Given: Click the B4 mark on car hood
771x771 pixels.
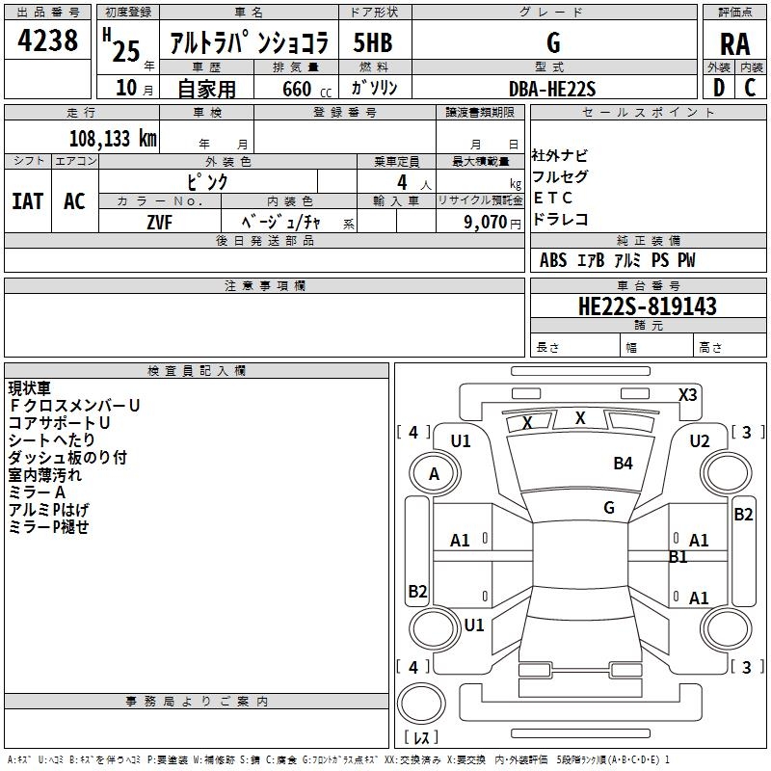Looking at the screenshot, I should tap(623, 464).
